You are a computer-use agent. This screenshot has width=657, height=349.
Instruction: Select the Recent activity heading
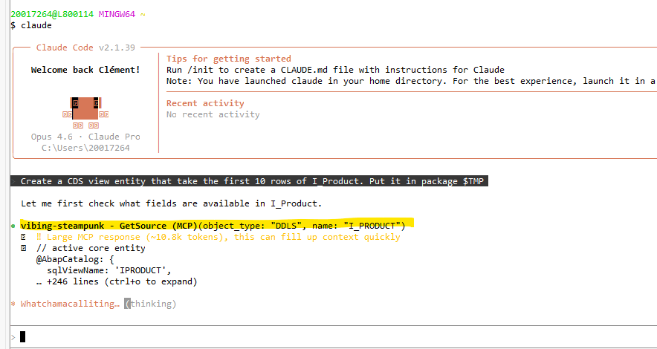pos(205,103)
